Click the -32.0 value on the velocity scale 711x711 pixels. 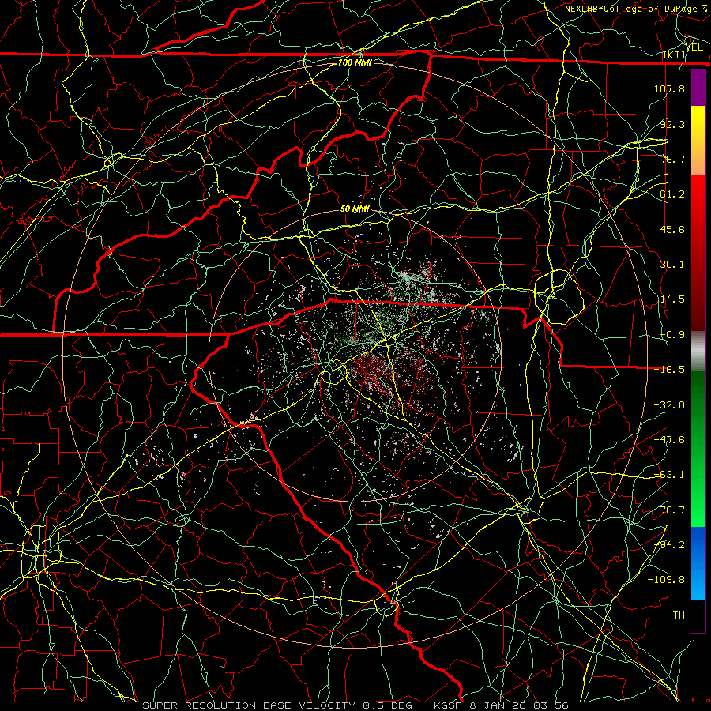(669, 404)
